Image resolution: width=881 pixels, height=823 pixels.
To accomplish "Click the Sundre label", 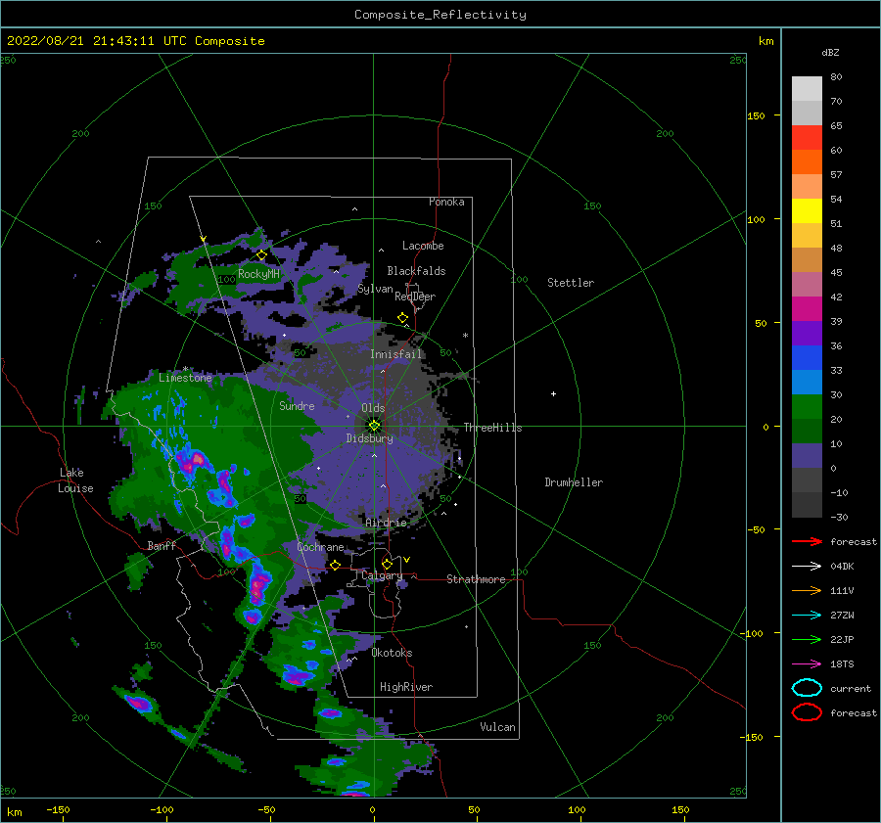I will [297, 405].
